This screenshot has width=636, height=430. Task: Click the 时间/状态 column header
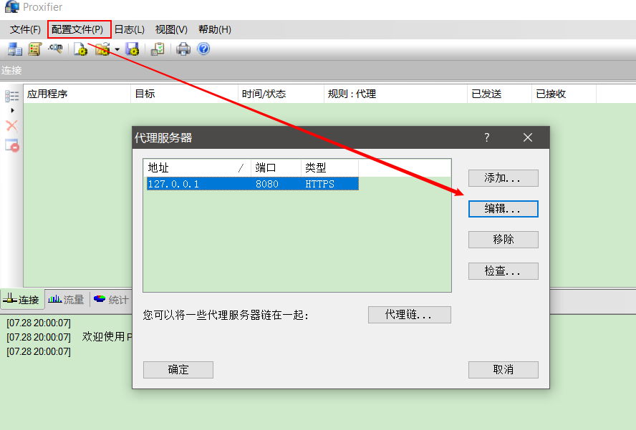pyautogui.click(x=281, y=94)
